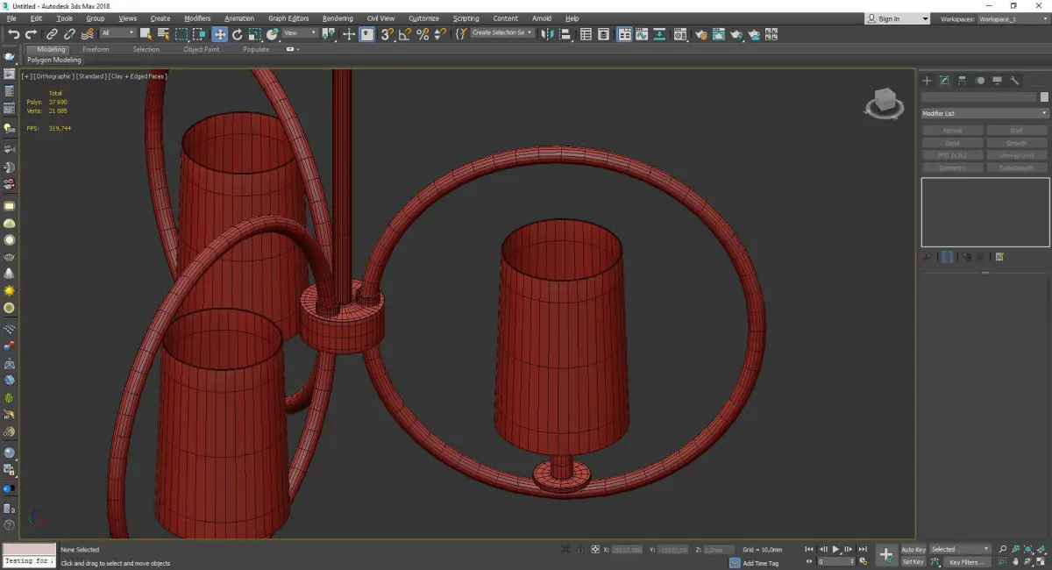Click the Redo arrow icon
Viewport: 1052px width, 570px height.
click(32, 34)
